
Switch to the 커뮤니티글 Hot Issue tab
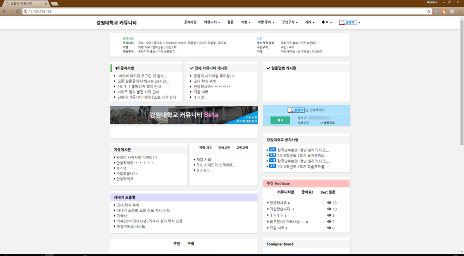(x=286, y=192)
